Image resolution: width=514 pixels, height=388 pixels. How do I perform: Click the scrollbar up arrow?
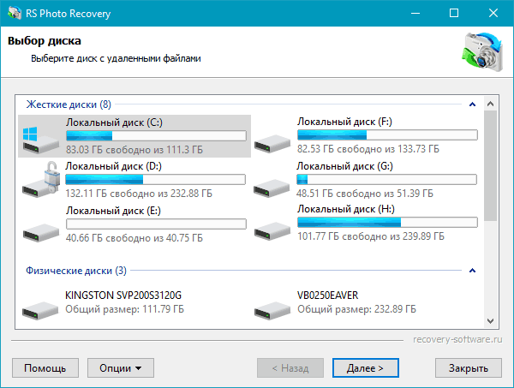point(490,104)
